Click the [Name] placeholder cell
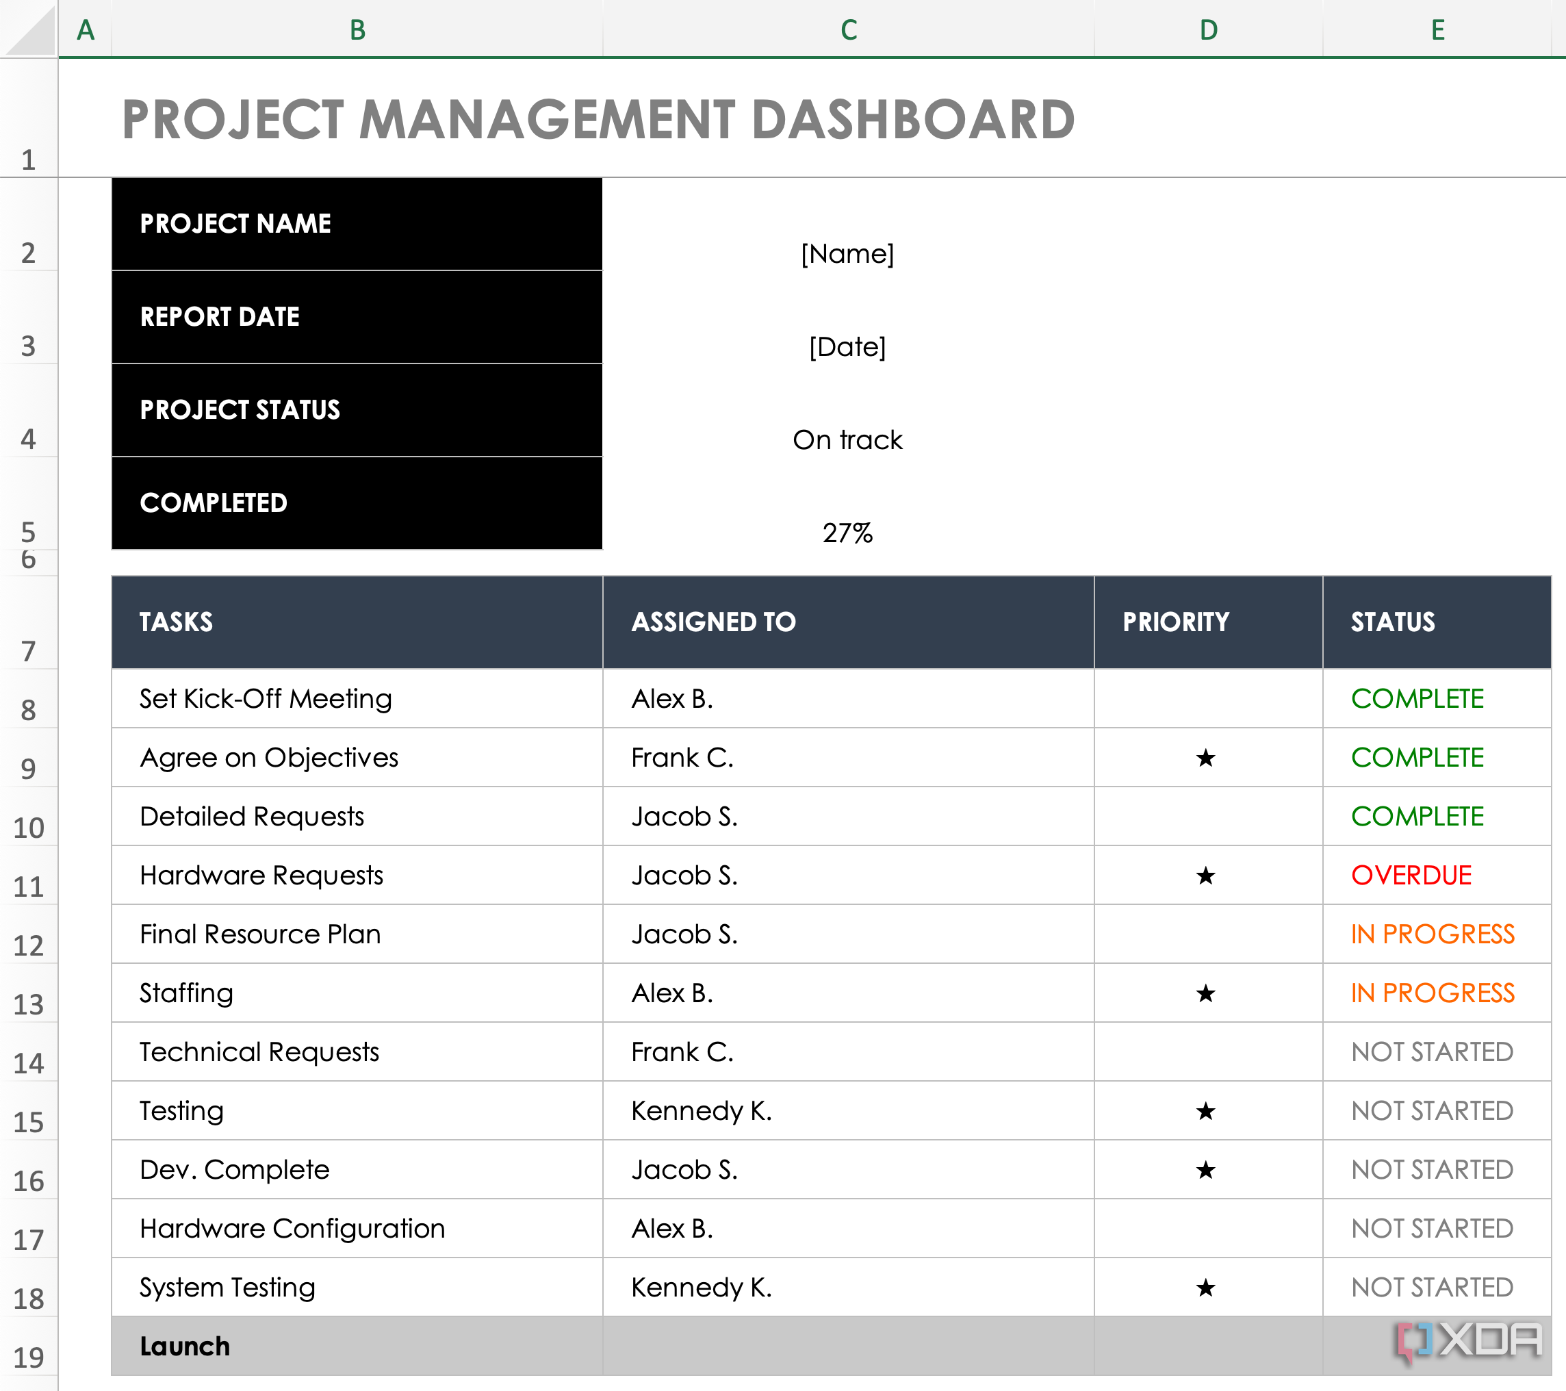The width and height of the screenshot is (1566, 1391). (x=847, y=253)
